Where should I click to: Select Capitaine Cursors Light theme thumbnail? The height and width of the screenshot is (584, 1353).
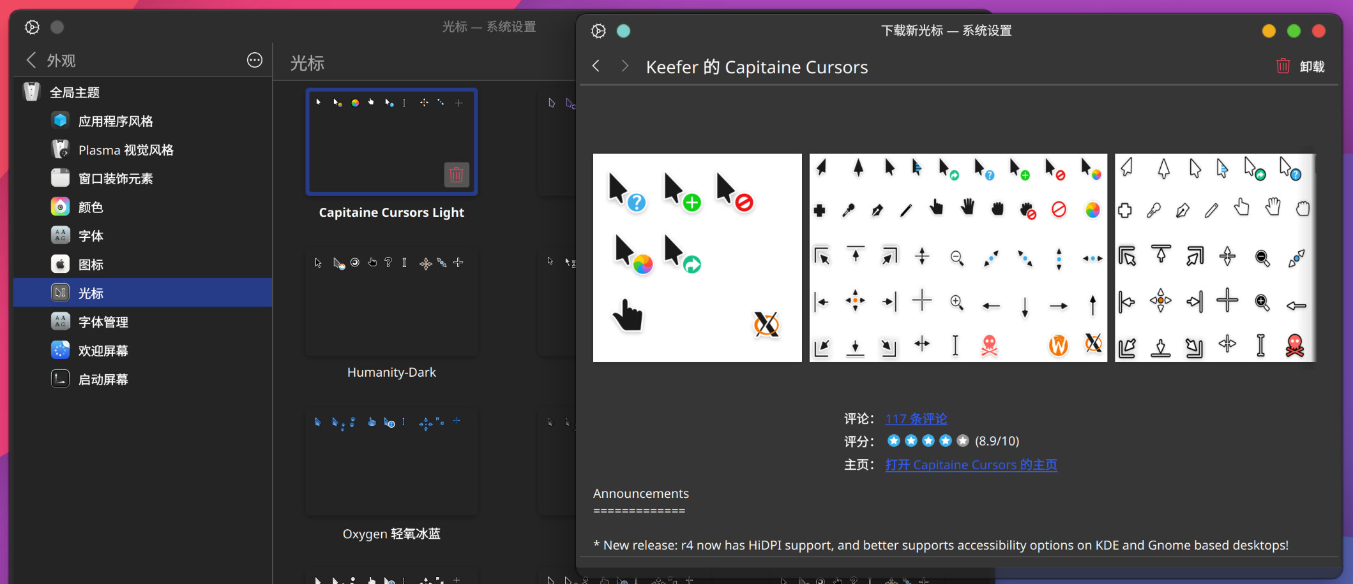[391, 142]
